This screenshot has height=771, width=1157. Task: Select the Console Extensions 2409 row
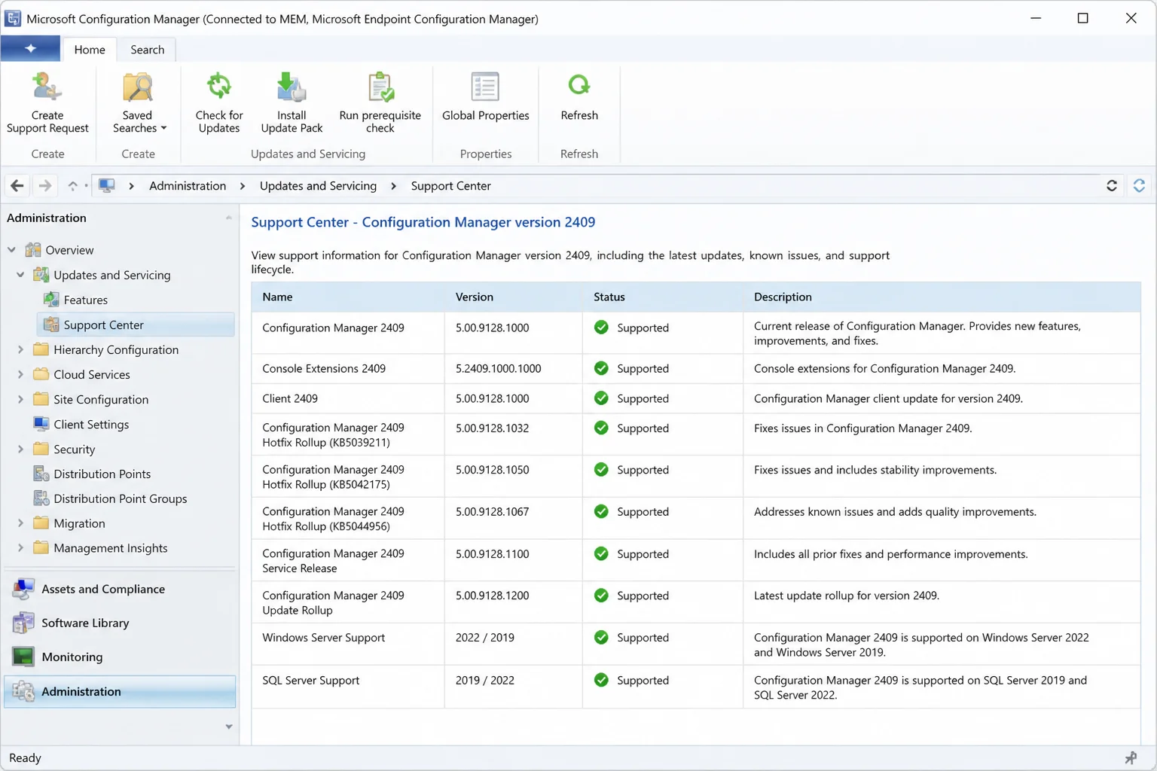[x=696, y=368]
